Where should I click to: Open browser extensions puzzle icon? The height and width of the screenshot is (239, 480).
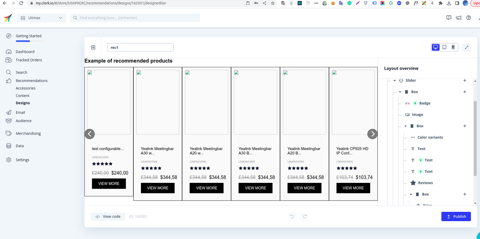pyautogui.click(x=440, y=3)
